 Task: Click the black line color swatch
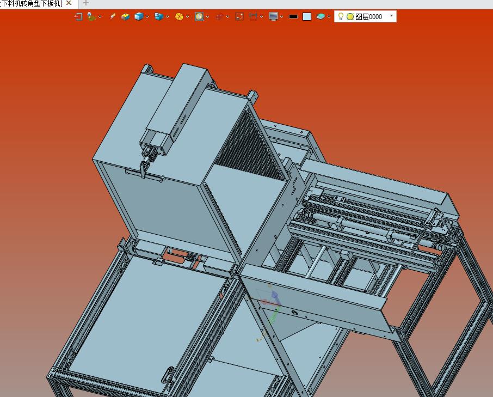[293, 17]
